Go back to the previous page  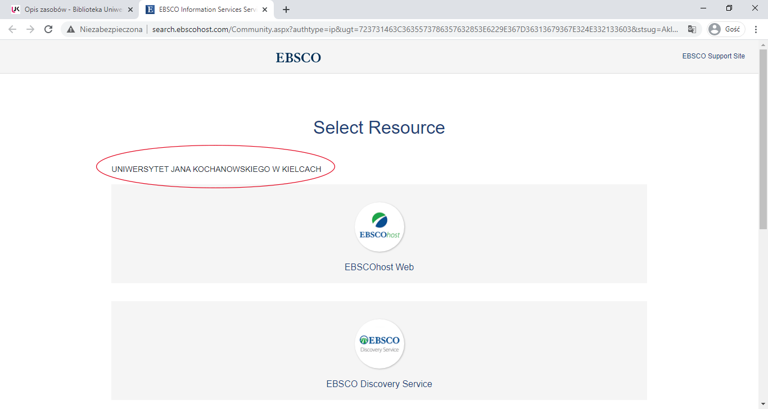coord(12,29)
